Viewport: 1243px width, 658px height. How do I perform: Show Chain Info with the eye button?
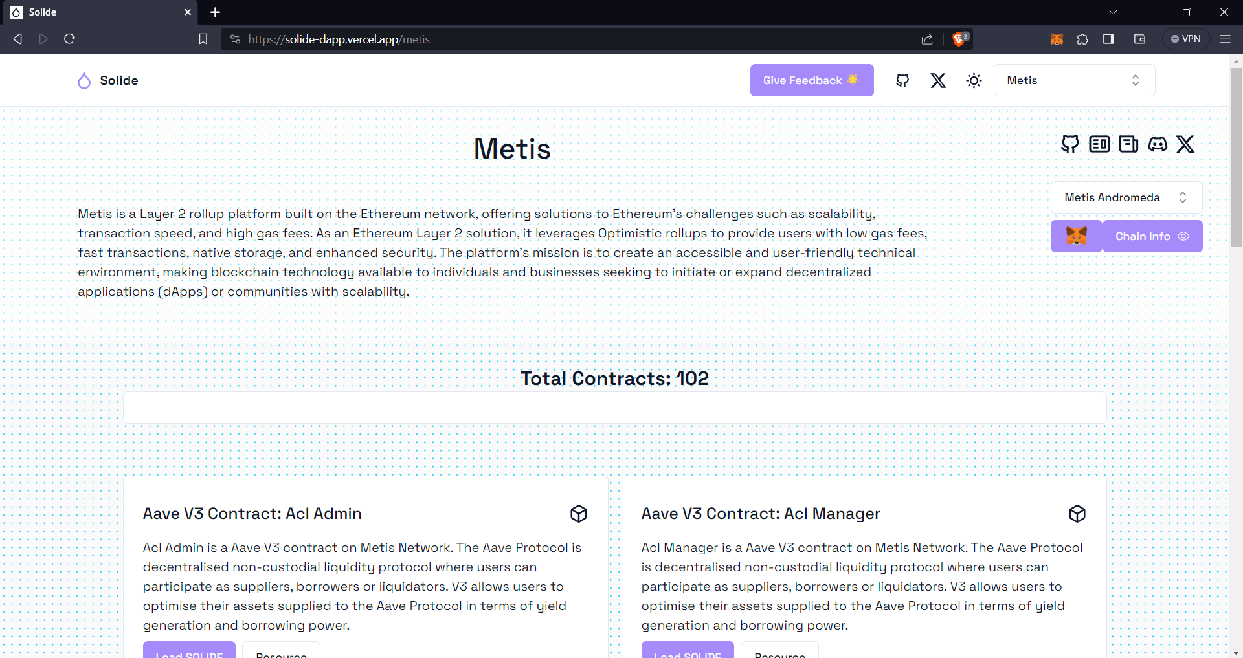pos(1152,236)
